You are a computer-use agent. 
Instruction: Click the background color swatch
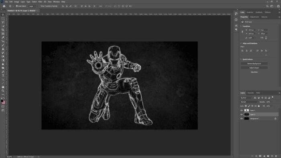coord(4,103)
